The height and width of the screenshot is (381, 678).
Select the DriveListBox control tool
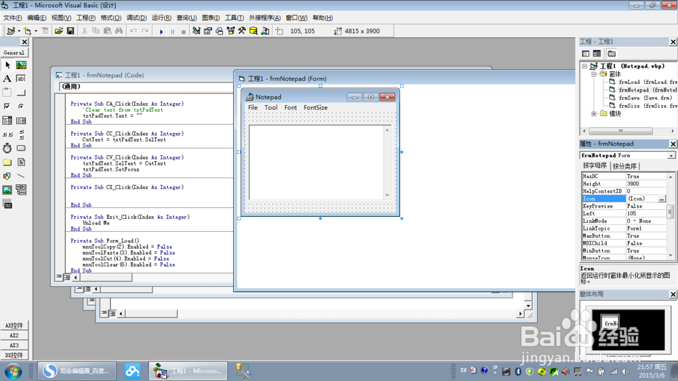(21, 148)
